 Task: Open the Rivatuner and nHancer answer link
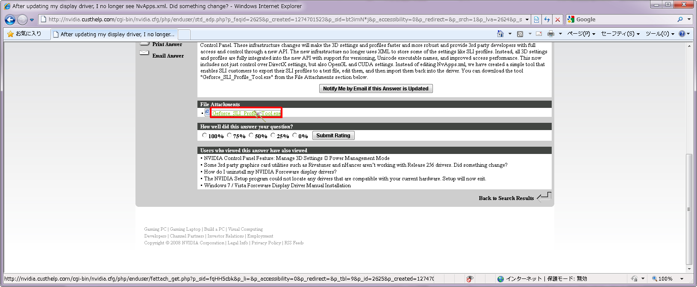(356, 165)
